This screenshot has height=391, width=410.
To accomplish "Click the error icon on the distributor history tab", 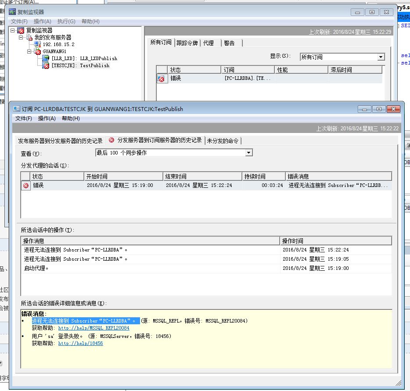I will coord(111,140).
